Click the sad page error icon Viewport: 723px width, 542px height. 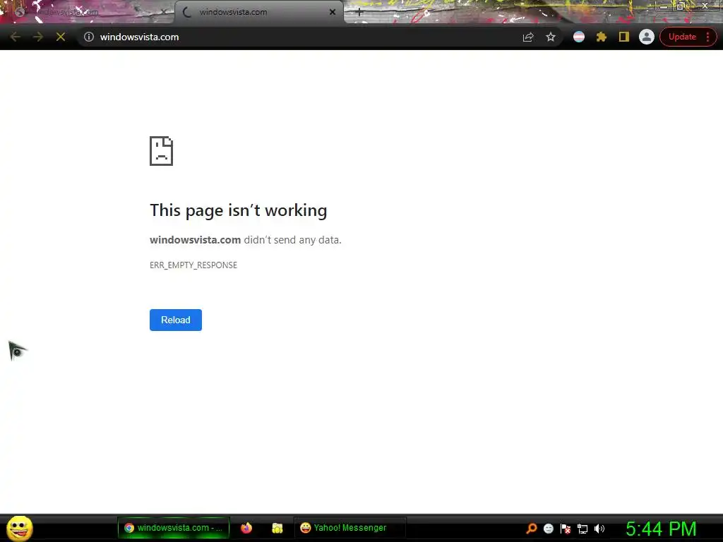[x=162, y=151]
